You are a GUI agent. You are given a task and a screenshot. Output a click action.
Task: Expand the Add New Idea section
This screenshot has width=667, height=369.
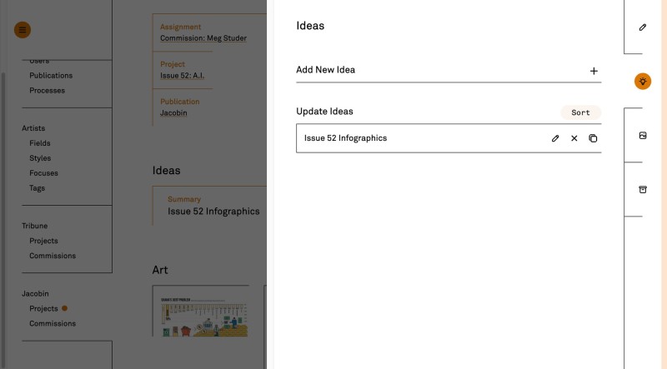click(325, 70)
